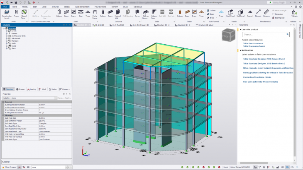Switch to the Loading panel tab
This screenshot has width=303, height=170.
[x=32, y=89]
